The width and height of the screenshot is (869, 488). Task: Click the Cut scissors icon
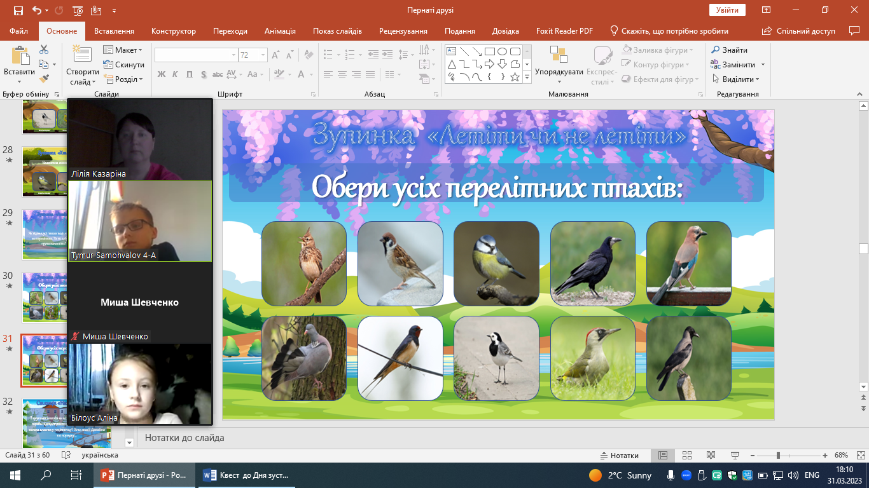click(44, 50)
